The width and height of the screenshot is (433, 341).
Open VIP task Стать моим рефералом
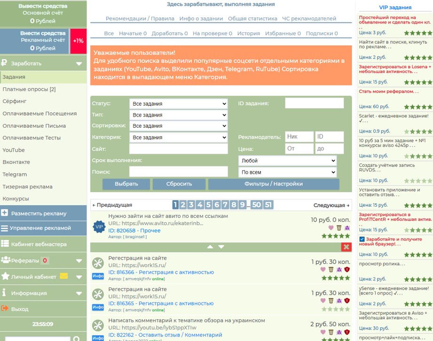(388, 92)
